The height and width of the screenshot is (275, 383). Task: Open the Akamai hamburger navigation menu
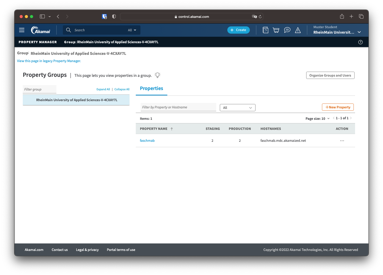(x=22, y=30)
